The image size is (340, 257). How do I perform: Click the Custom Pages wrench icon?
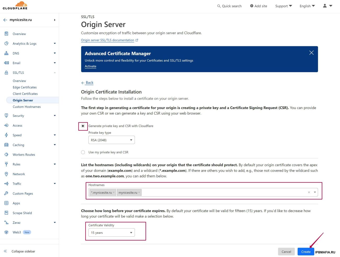tap(6, 193)
